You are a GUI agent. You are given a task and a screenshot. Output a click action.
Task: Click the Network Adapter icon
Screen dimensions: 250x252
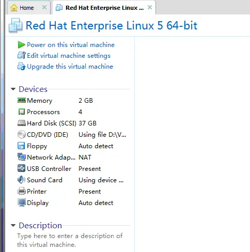(x=22, y=157)
